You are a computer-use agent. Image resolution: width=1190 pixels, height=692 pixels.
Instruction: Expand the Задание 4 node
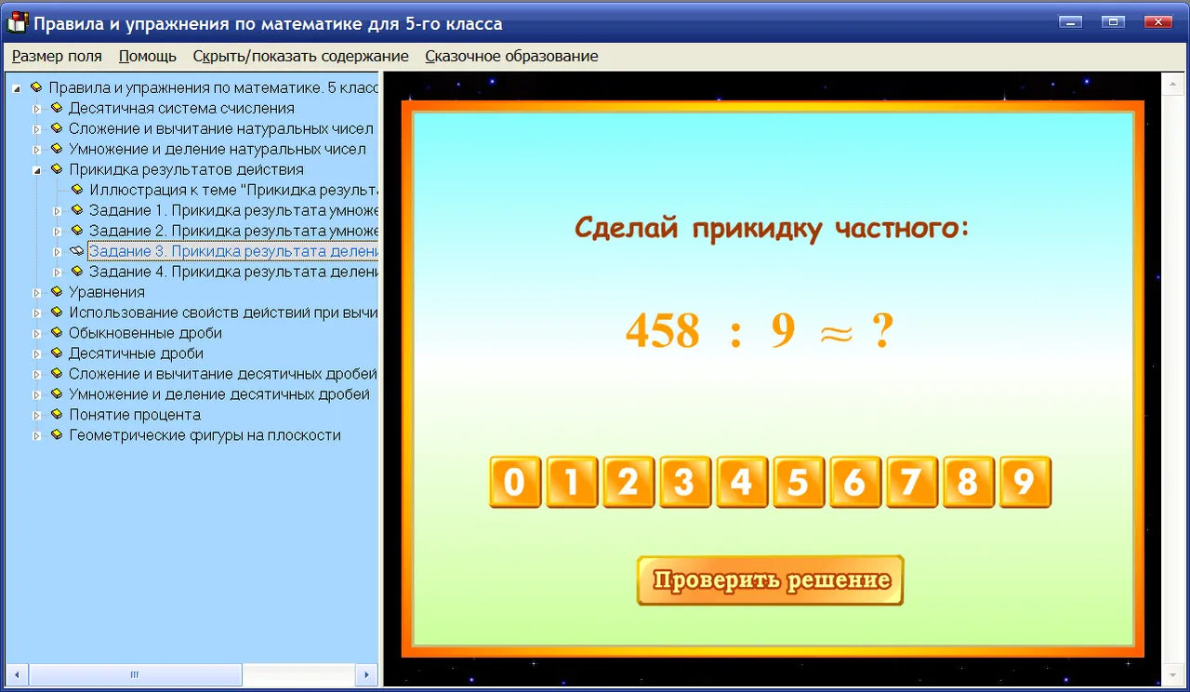click(58, 273)
